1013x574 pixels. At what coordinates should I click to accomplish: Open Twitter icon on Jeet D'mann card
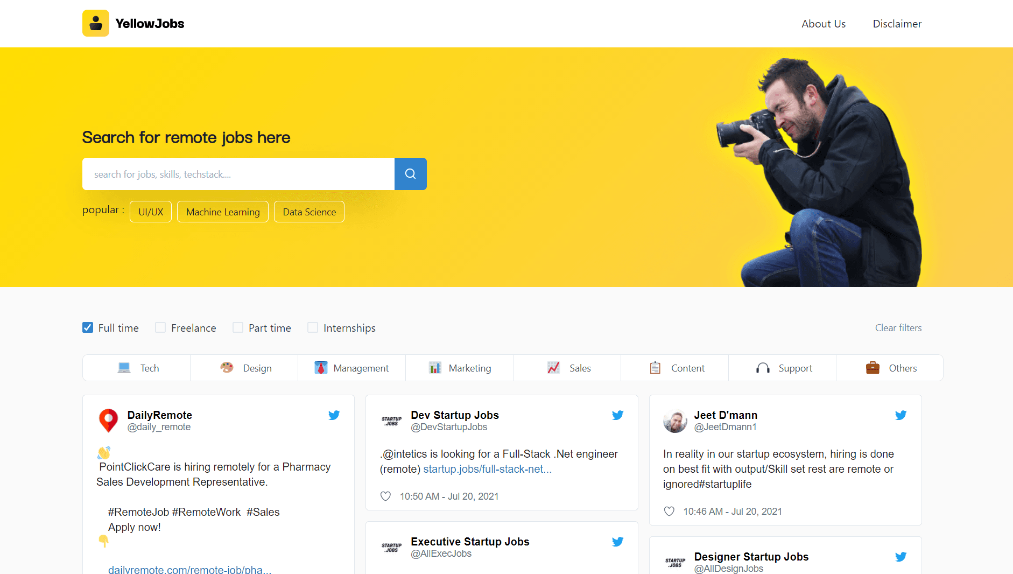click(901, 415)
